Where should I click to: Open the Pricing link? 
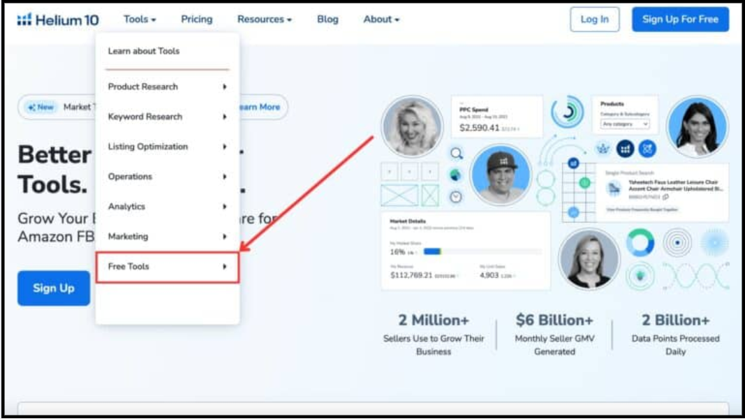[x=196, y=20]
